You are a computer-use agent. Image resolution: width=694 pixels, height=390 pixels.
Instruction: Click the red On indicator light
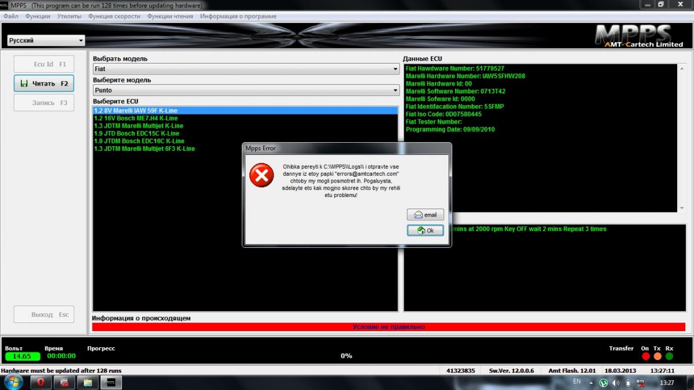pos(645,356)
